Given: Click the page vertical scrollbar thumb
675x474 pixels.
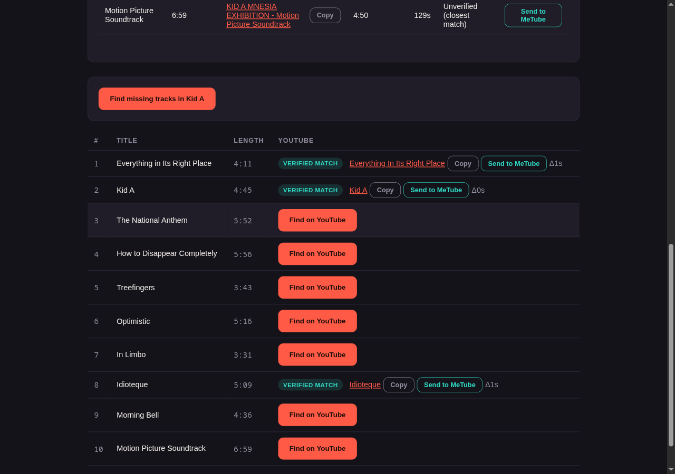Looking at the screenshot, I should tap(671, 345).
